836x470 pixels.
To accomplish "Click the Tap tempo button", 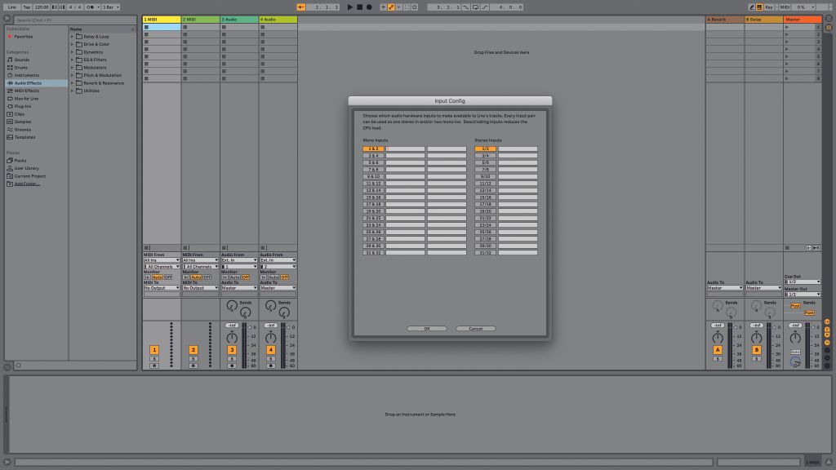I will [27, 7].
